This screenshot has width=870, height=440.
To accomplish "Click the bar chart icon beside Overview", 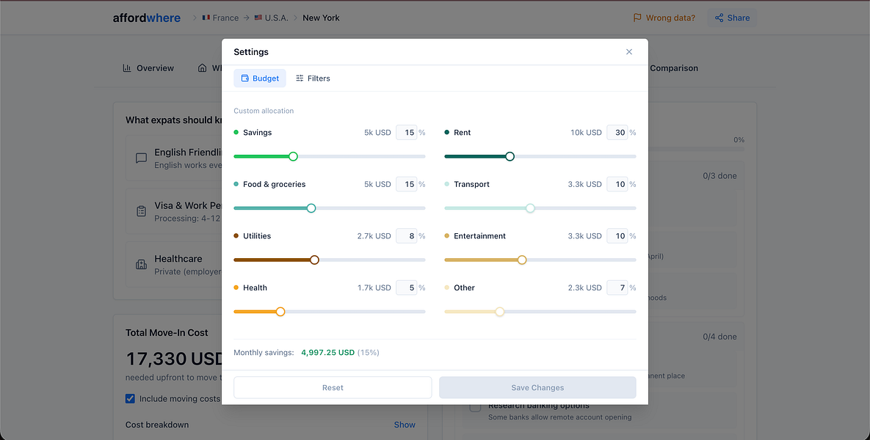I will (127, 68).
